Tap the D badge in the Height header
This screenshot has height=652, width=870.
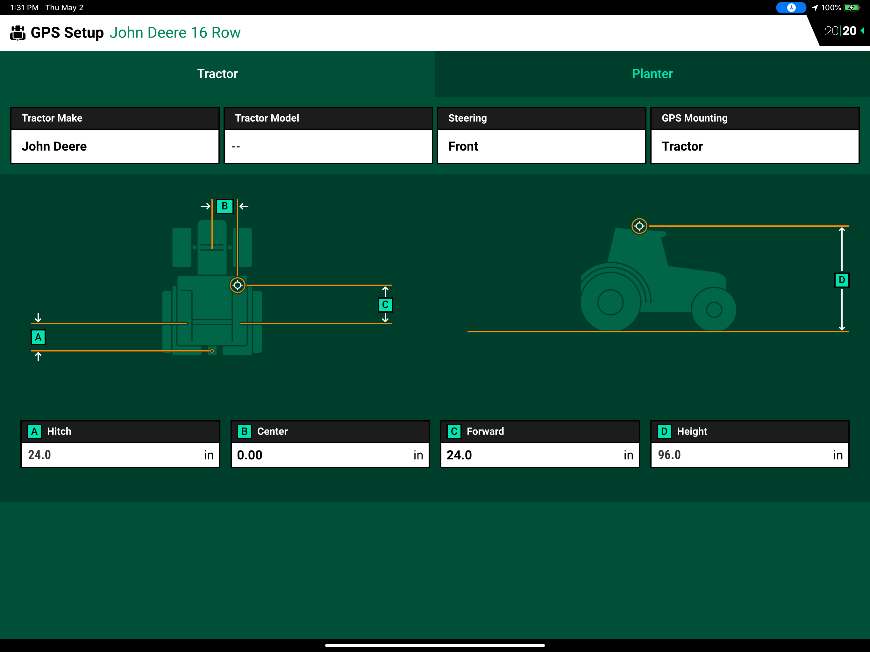tap(664, 431)
